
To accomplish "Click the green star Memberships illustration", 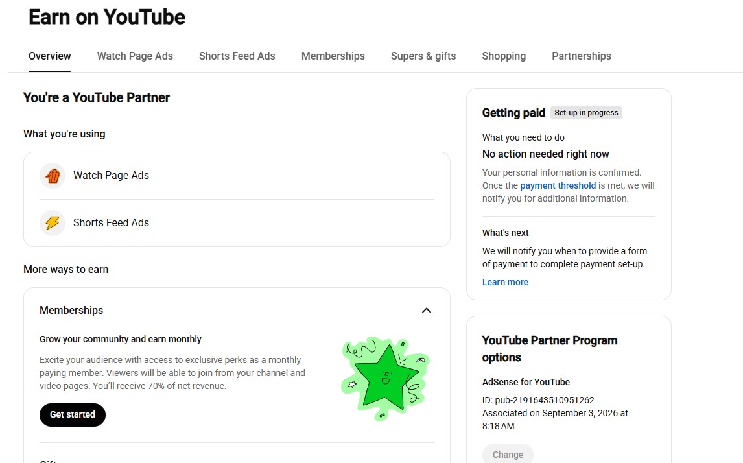I will [385, 379].
